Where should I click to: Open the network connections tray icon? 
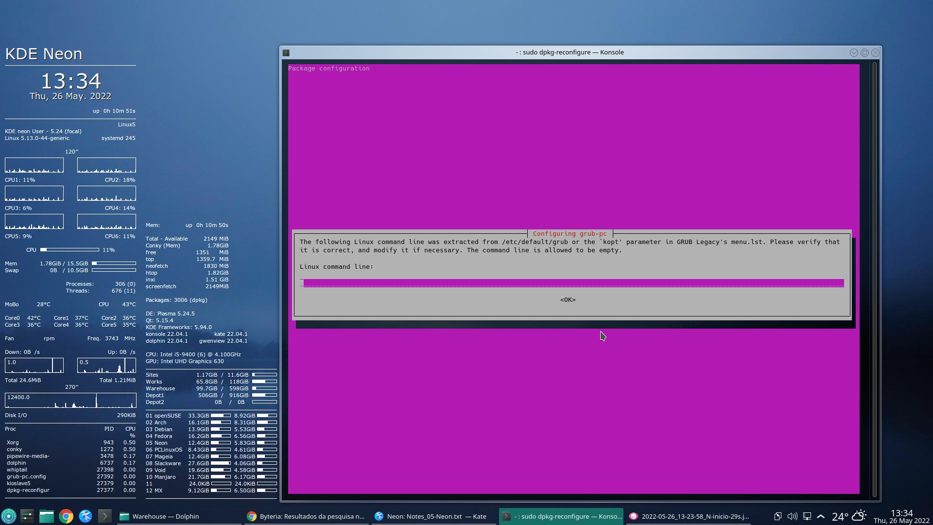pyautogui.click(x=807, y=516)
